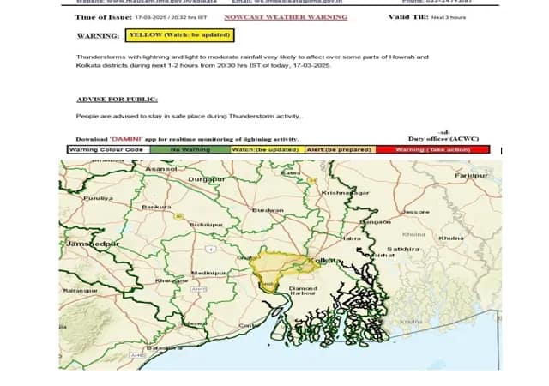Click the Asansol label on the map
Viewport: 549px width, 386px height.
pyautogui.click(x=161, y=169)
